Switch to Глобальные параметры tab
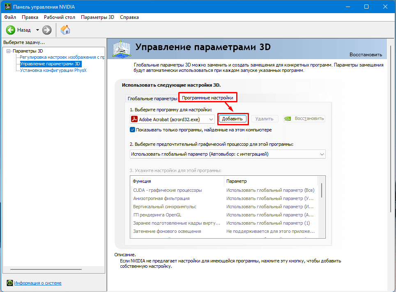The image size is (396, 292). (x=152, y=99)
